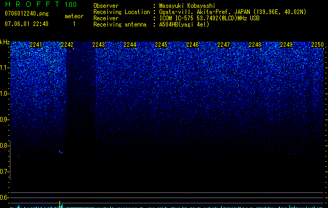Viewport: 328px width, 208px height.
Task: Click the yellow power peak at the bottom
Action: 60,204
